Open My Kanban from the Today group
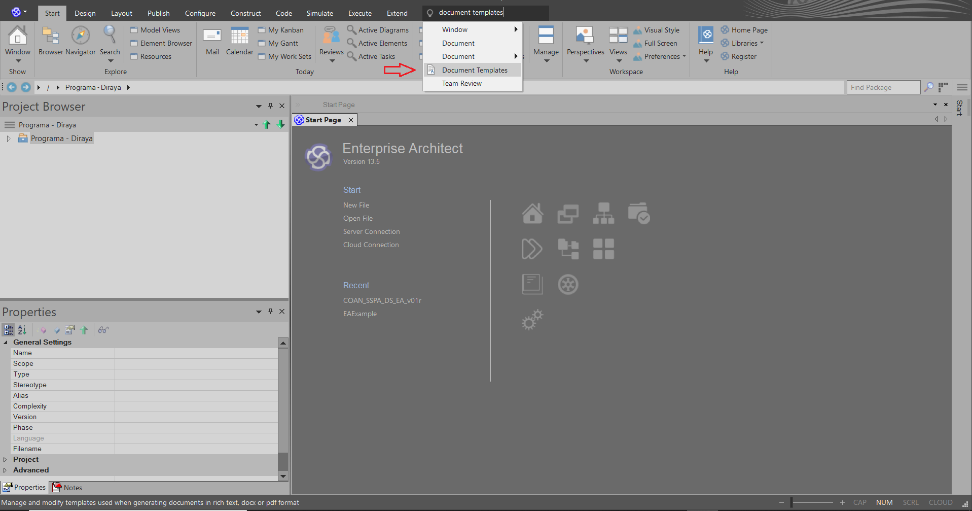 281,30
